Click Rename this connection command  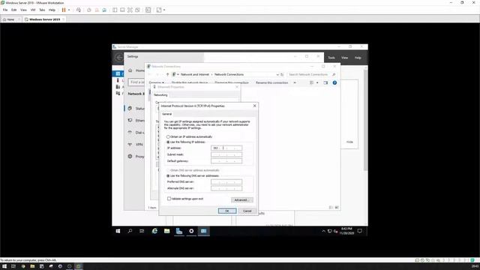pos(271,82)
